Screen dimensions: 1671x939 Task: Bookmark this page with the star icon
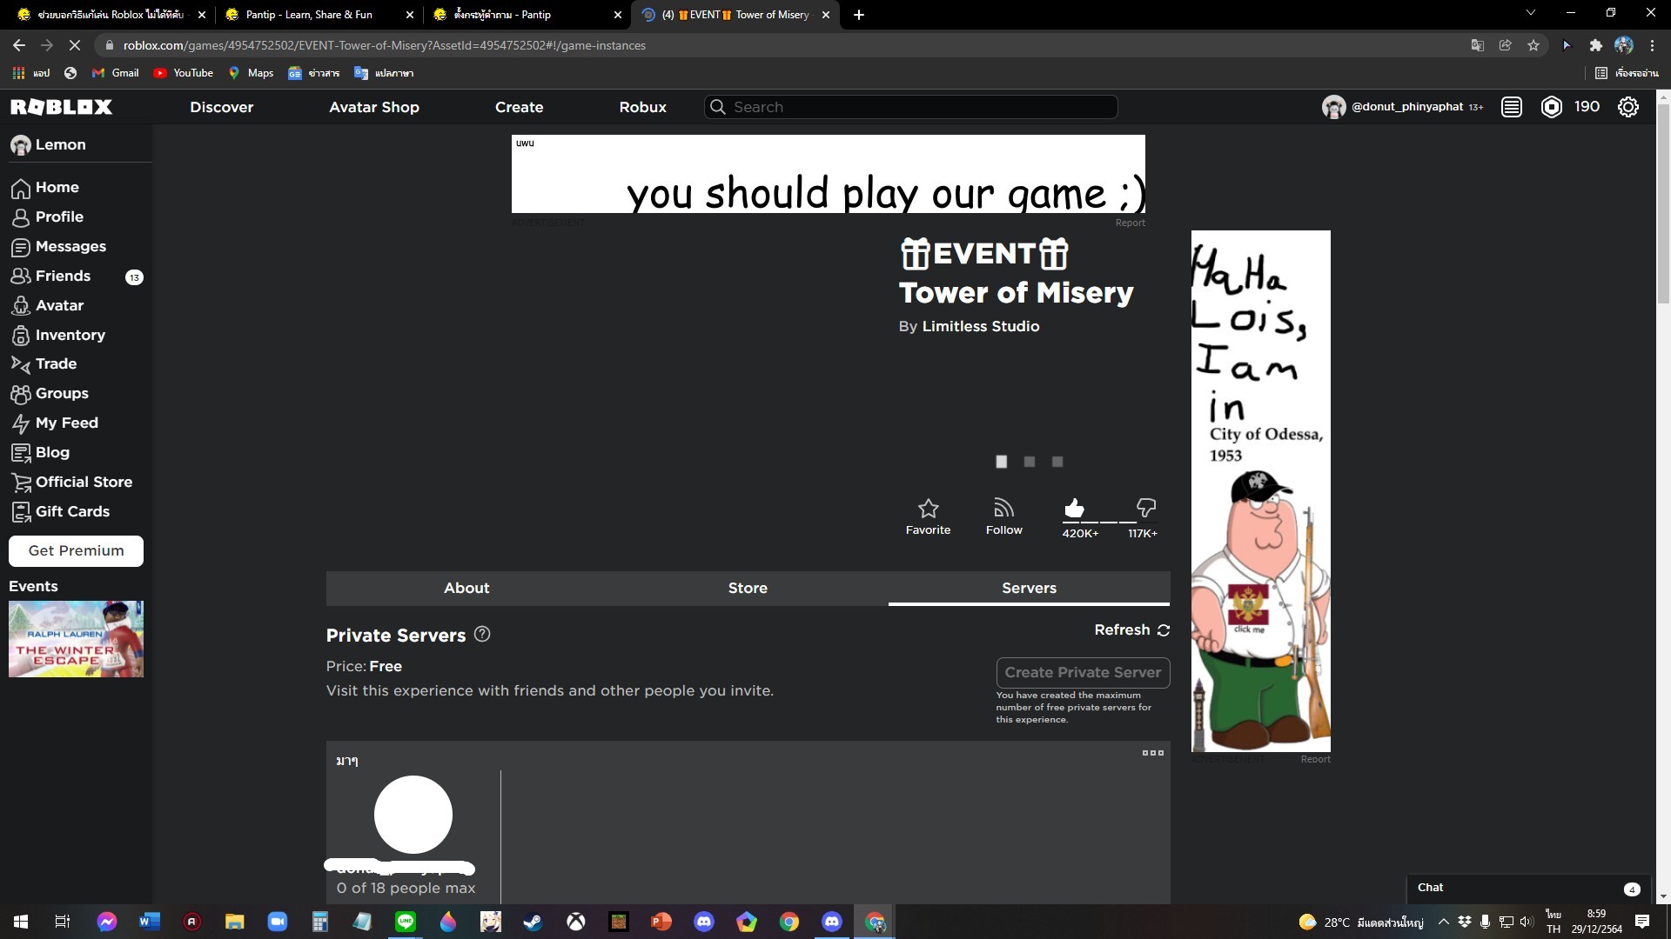(x=1533, y=45)
